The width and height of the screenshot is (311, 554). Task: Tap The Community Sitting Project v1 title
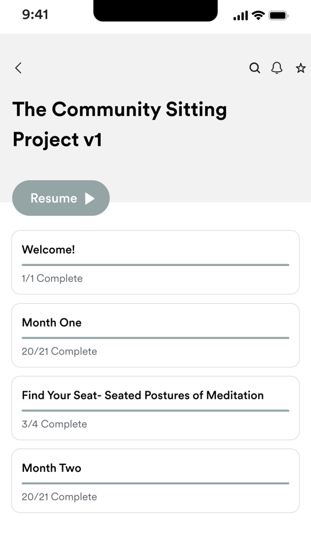(x=119, y=124)
